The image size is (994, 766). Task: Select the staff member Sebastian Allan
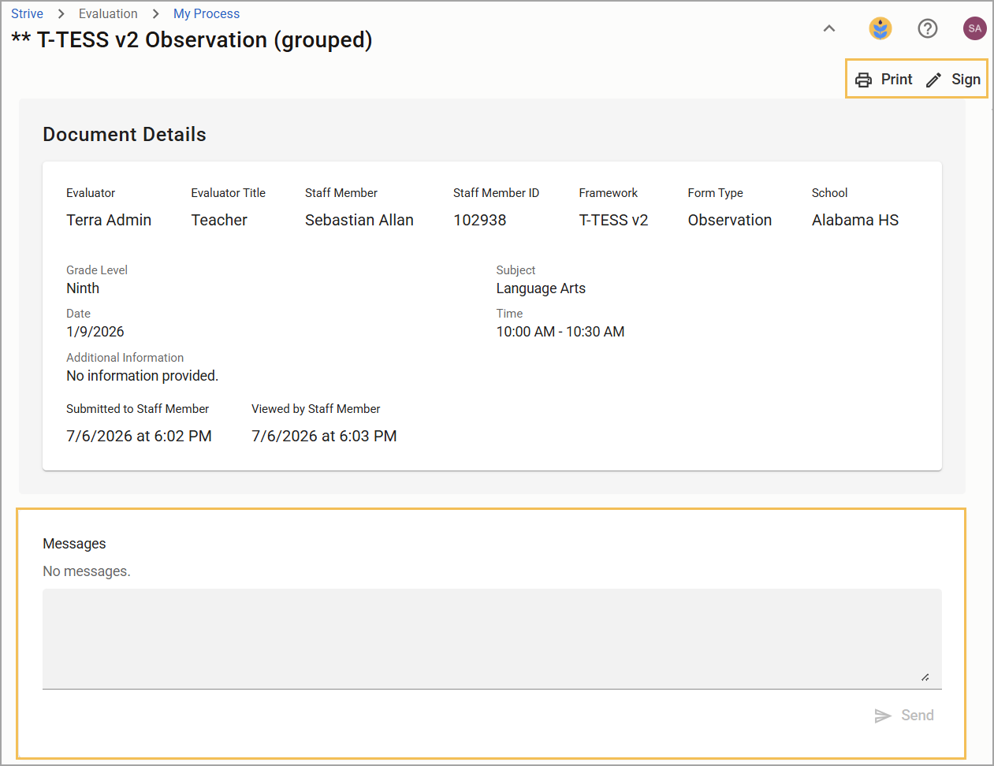coord(359,220)
